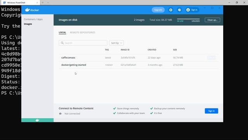Select the docker/getting-started image row
The image size is (248, 140).
pyautogui.click(x=138, y=65)
